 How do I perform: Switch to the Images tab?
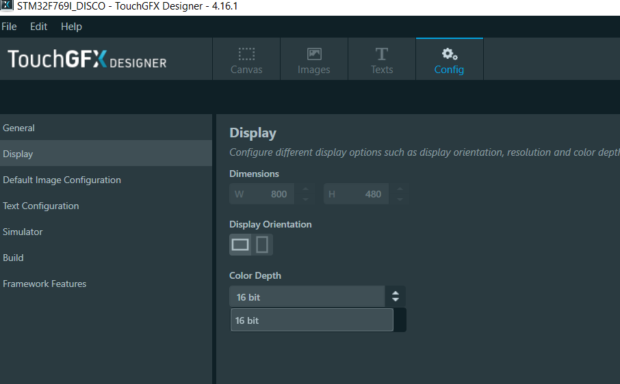click(314, 59)
